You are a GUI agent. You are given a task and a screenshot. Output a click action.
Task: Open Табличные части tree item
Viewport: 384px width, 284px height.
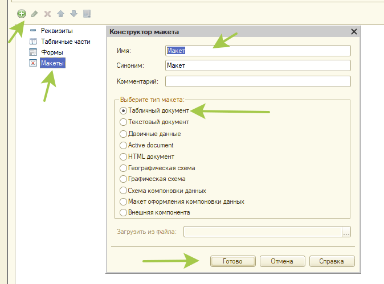[65, 42]
